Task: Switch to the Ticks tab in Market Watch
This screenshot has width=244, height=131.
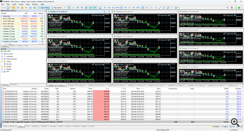Action: click(x=27, y=46)
